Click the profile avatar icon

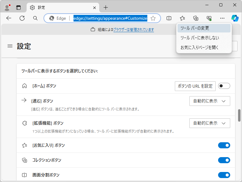coord(7,7)
